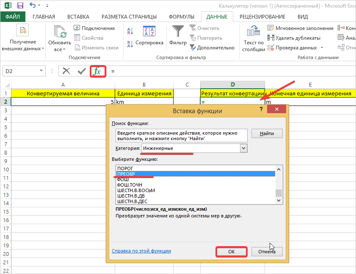Click the function search text field
The width and height of the screenshot is (356, 274).
[182, 136]
